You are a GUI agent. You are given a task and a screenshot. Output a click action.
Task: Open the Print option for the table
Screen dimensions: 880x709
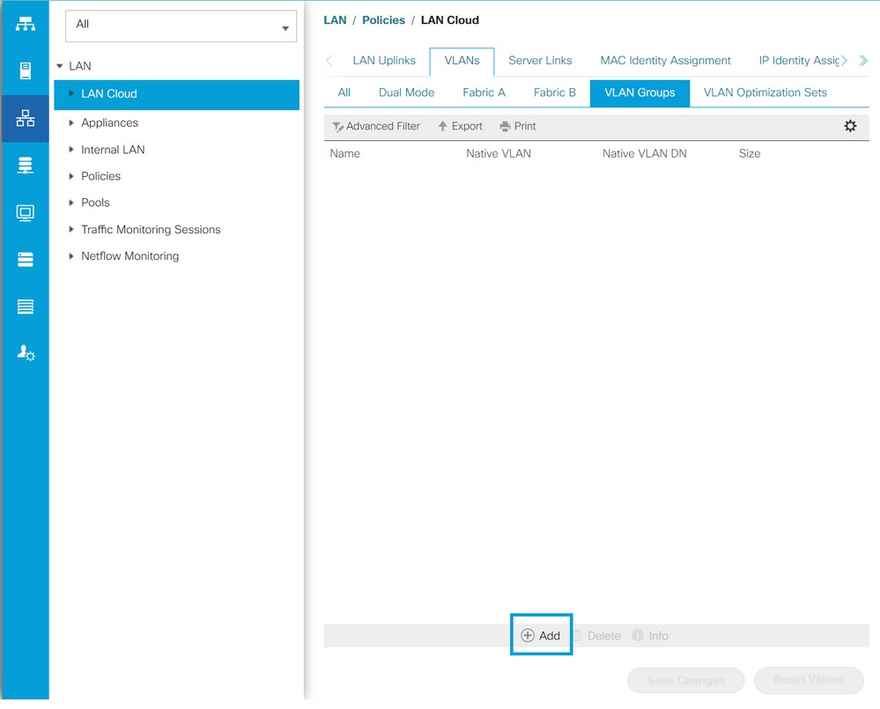[x=518, y=126]
